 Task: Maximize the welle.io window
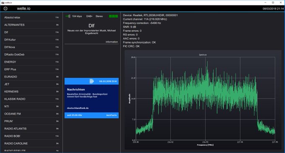coord(273,3)
